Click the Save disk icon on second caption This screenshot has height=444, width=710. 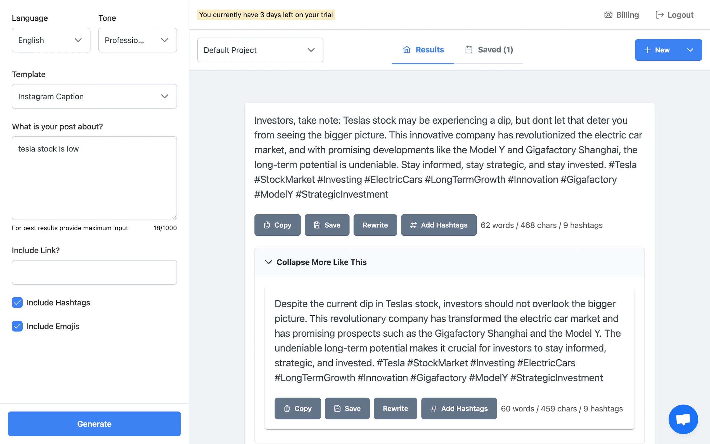tap(337, 408)
